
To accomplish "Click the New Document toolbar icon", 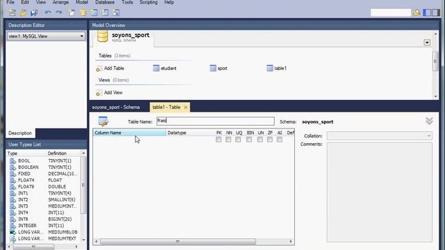I will click(x=13, y=12).
